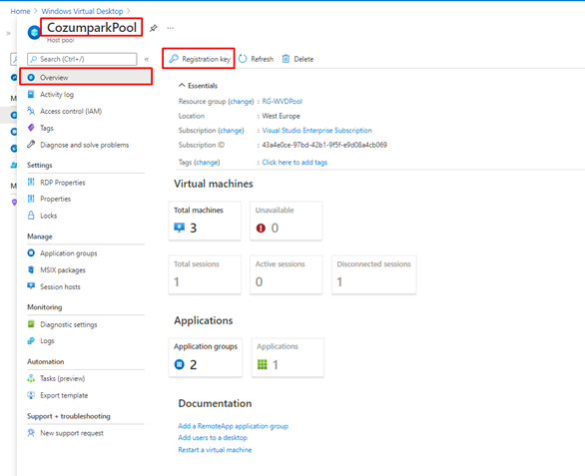Open the Active sessions tile
The width and height of the screenshot is (585, 476).
287,274
